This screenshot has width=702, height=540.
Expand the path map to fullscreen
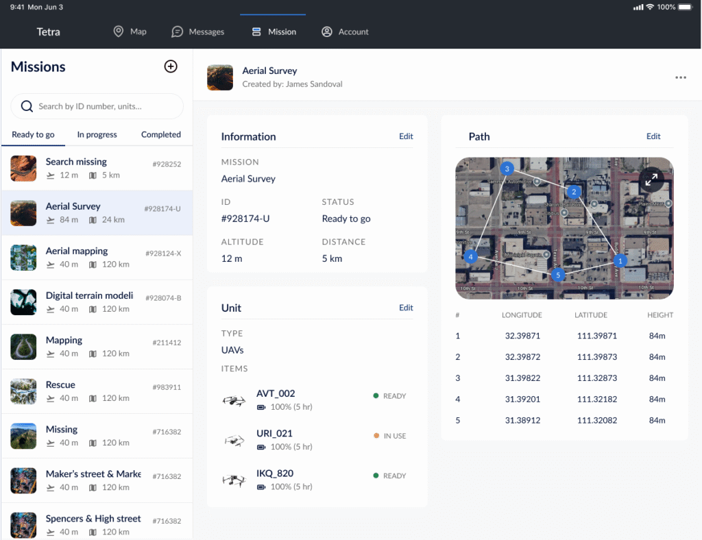tap(651, 180)
